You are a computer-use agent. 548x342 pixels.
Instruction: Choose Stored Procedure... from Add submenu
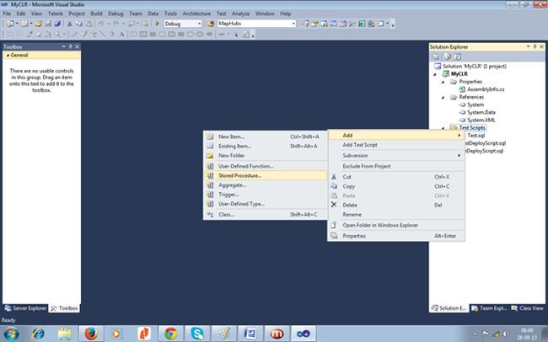tap(266, 175)
